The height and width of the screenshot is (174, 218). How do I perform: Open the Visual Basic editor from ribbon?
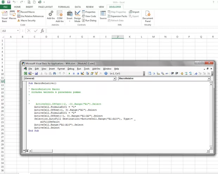(5, 16)
